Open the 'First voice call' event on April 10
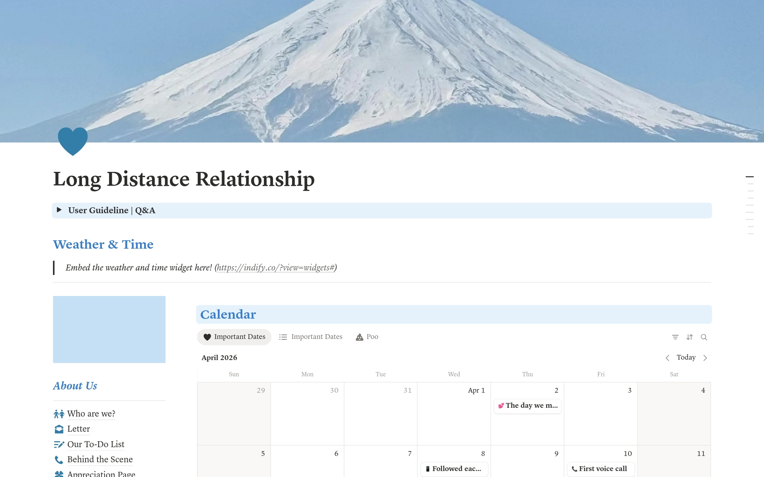The height and width of the screenshot is (477, 764). [601, 469]
